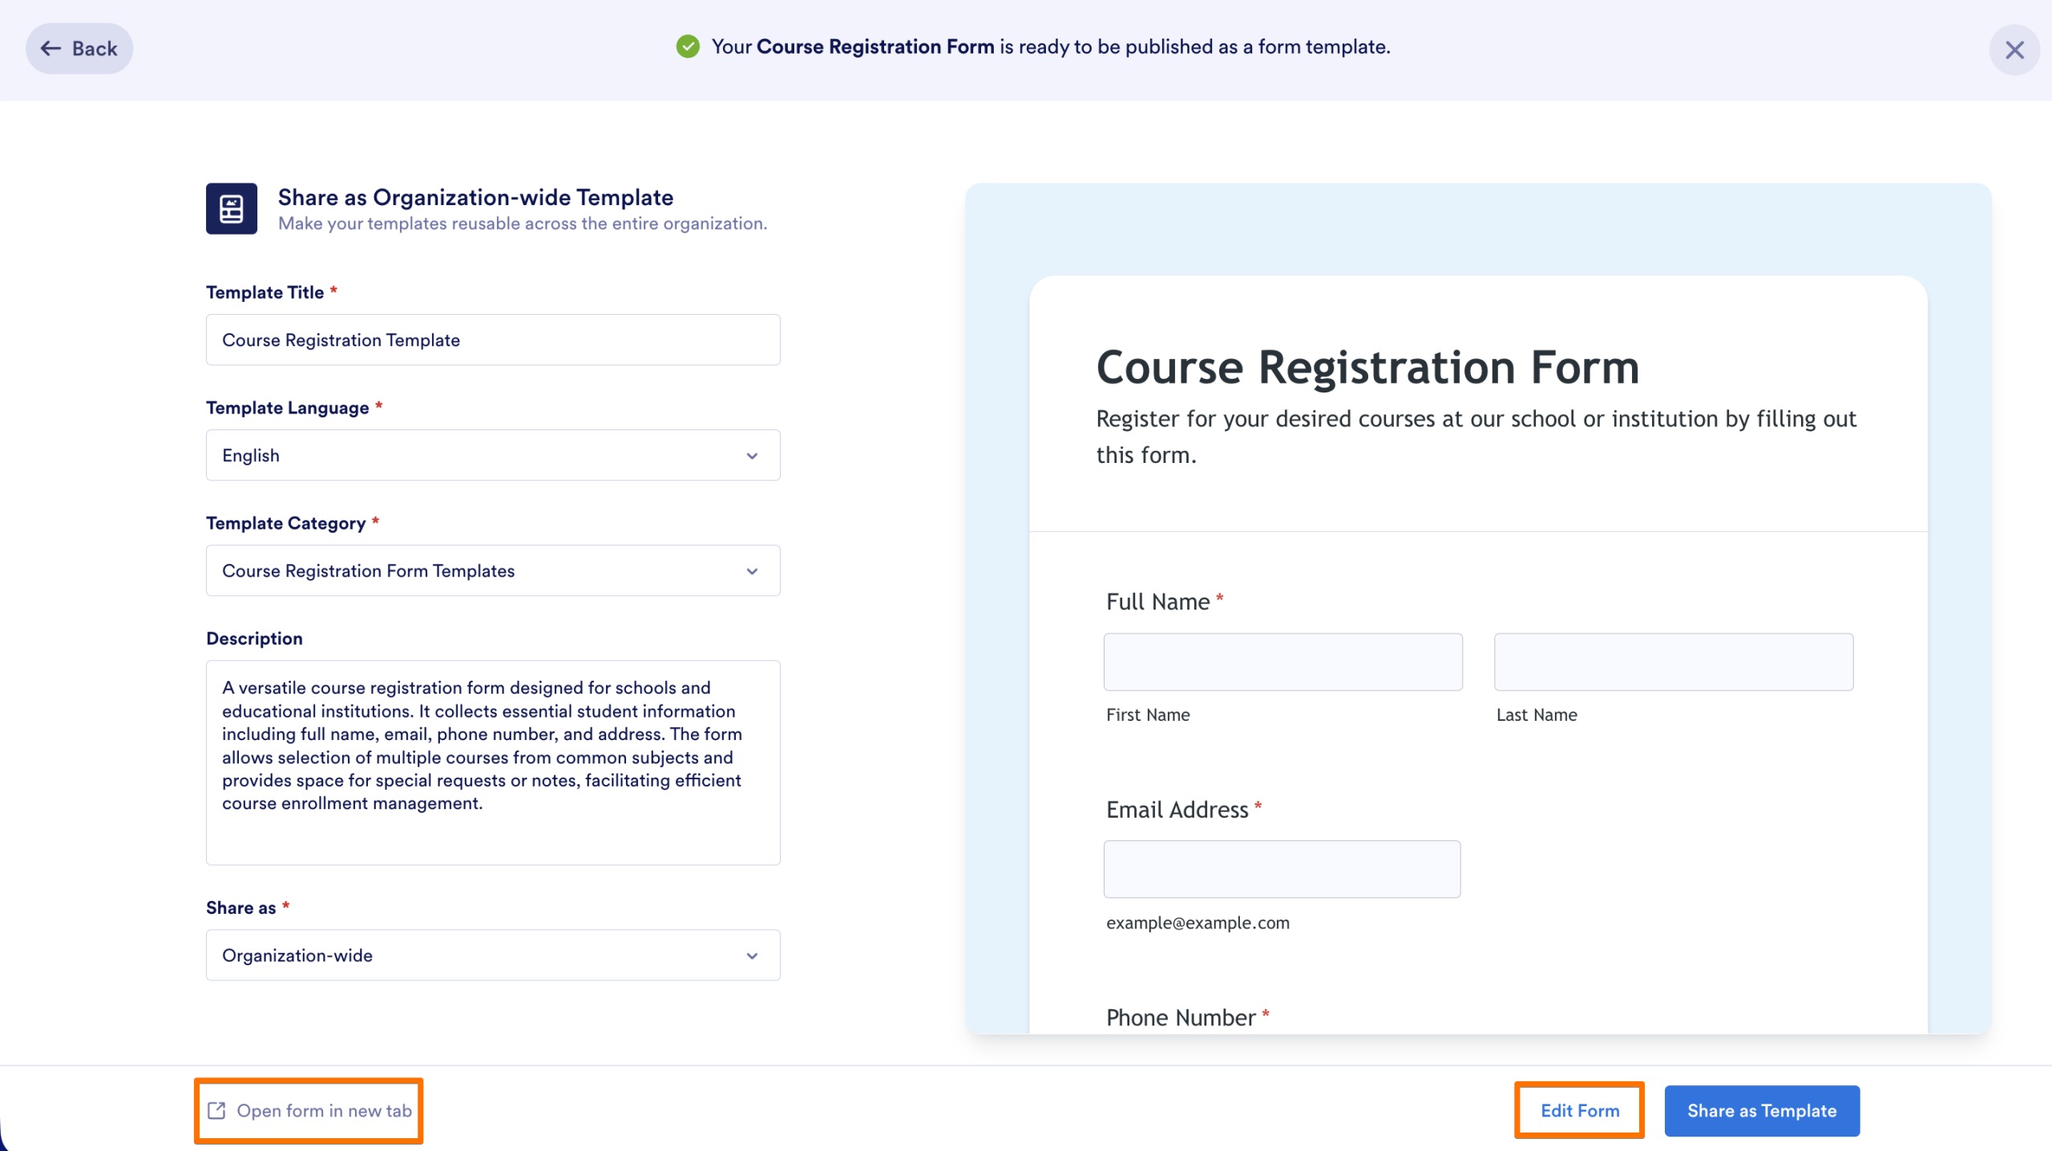Click the Open form in new tab link

(308, 1110)
